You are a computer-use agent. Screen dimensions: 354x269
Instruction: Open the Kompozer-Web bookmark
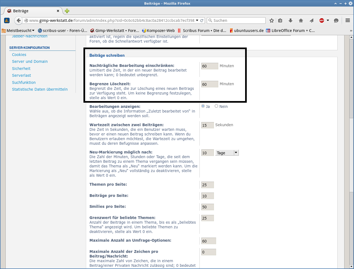pyautogui.click(x=158, y=31)
